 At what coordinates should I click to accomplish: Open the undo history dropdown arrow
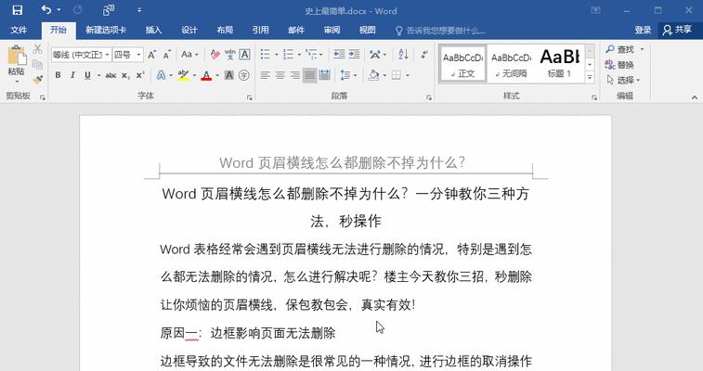click(x=59, y=10)
